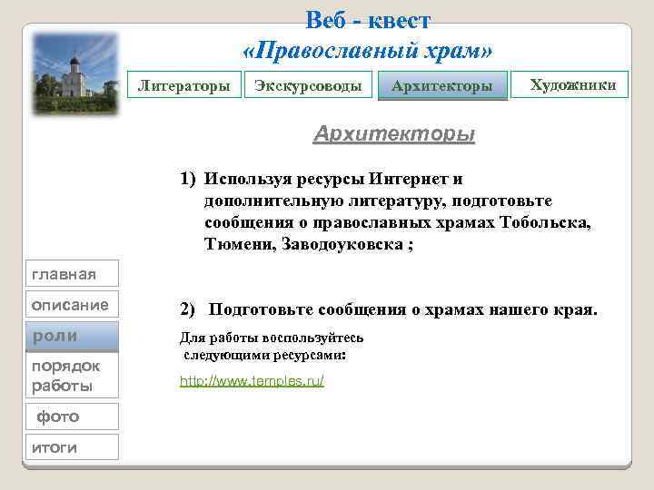Click the «Православный храм» title

coord(368,51)
